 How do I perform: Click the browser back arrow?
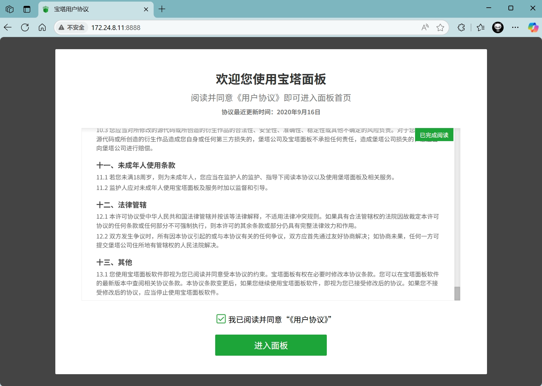coord(8,27)
